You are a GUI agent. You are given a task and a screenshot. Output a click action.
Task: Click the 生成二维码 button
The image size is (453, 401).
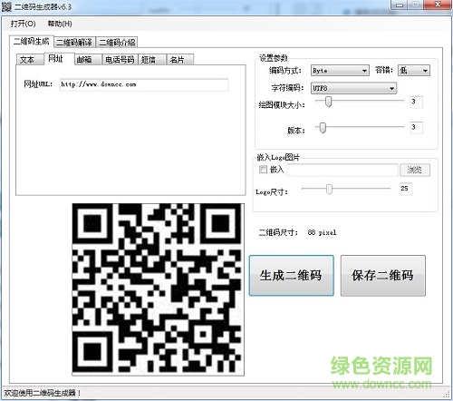pyautogui.click(x=291, y=276)
